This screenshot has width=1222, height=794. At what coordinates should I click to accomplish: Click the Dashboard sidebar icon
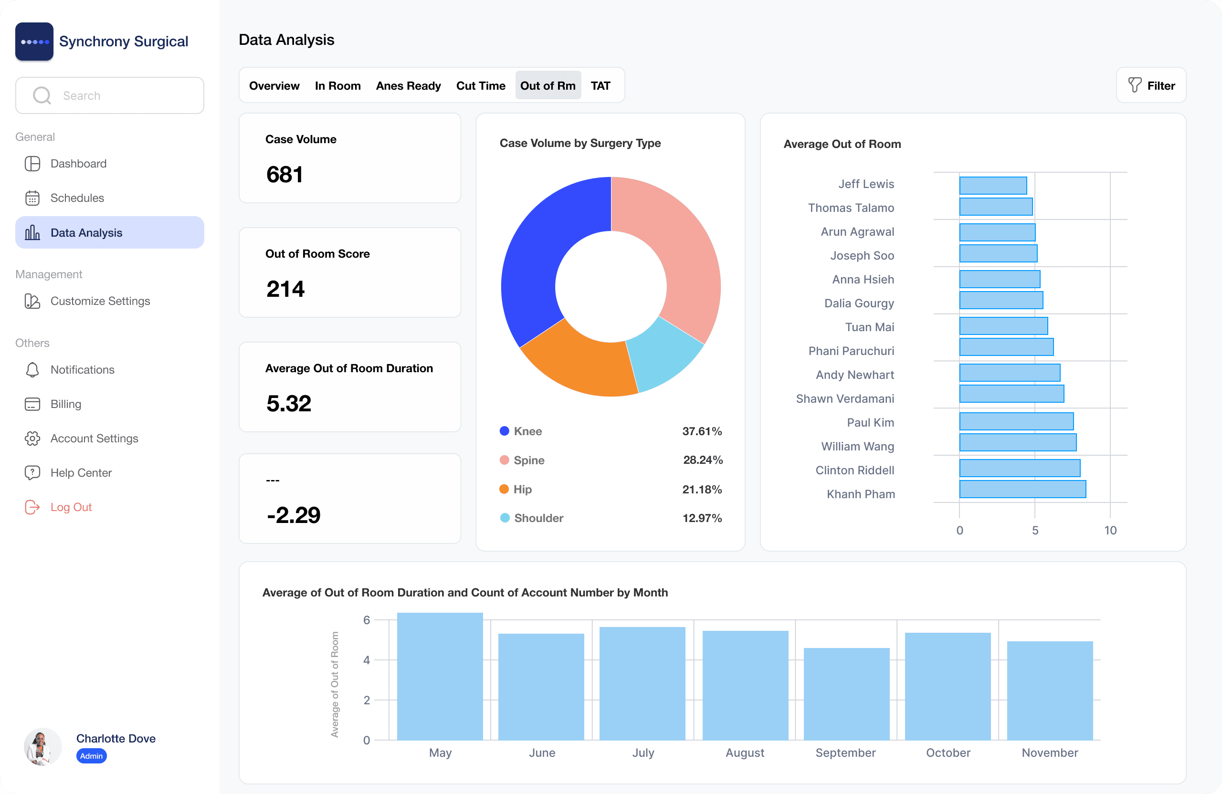click(32, 164)
